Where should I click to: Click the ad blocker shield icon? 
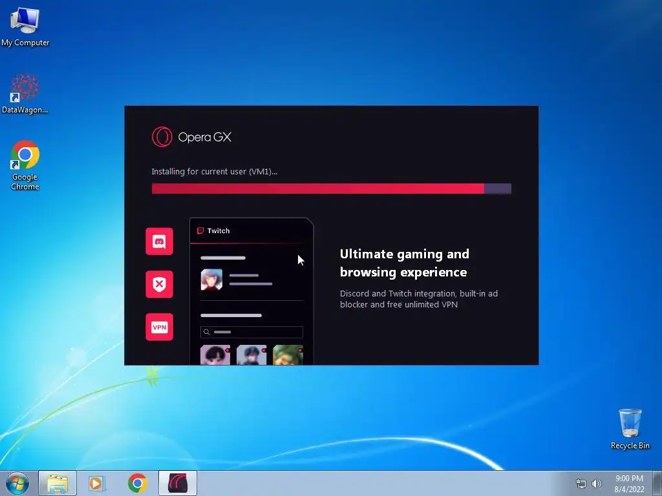(x=159, y=284)
